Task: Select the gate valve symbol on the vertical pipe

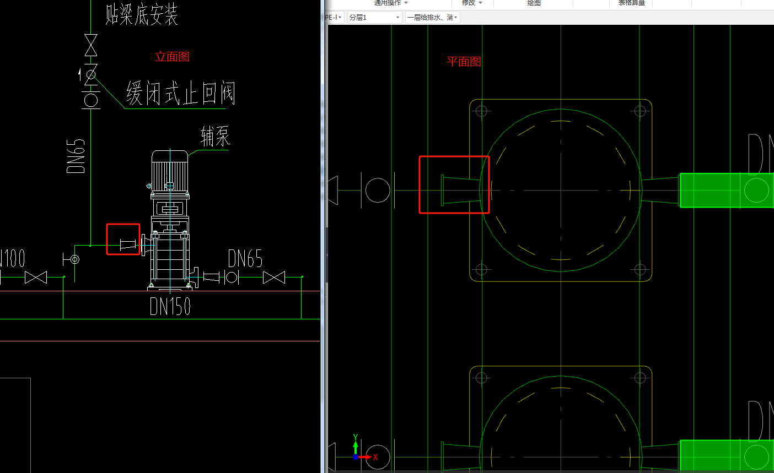Action: click(x=91, y=45)
